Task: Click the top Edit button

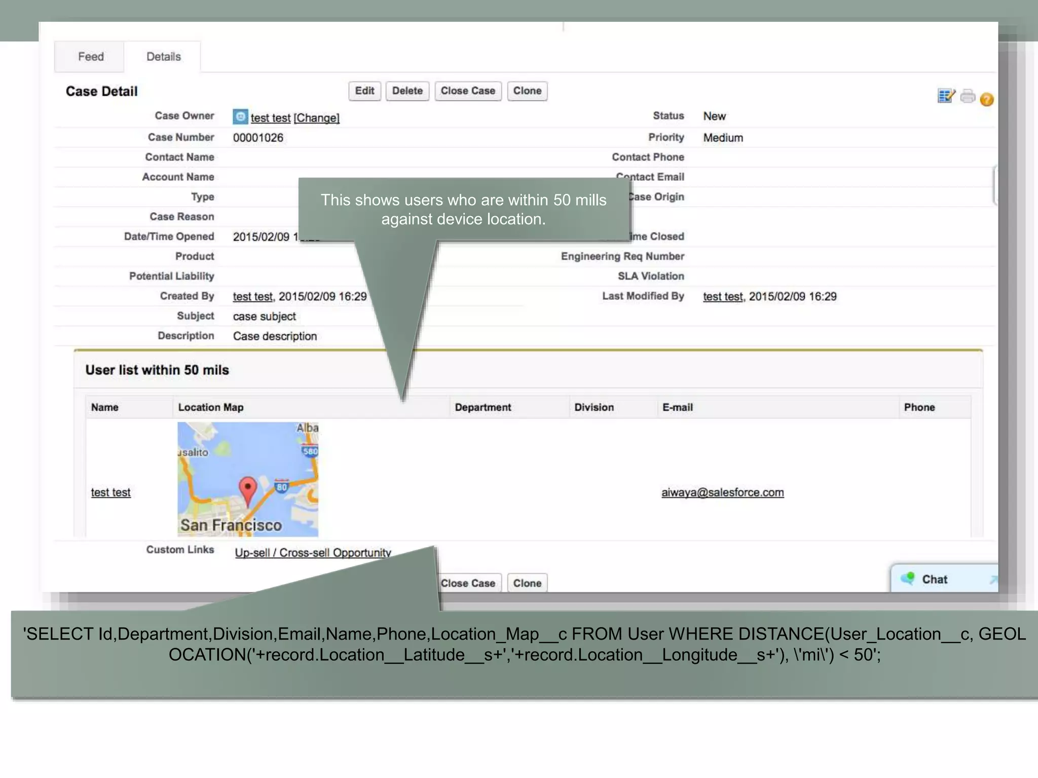Action: [x=364, y=91]
